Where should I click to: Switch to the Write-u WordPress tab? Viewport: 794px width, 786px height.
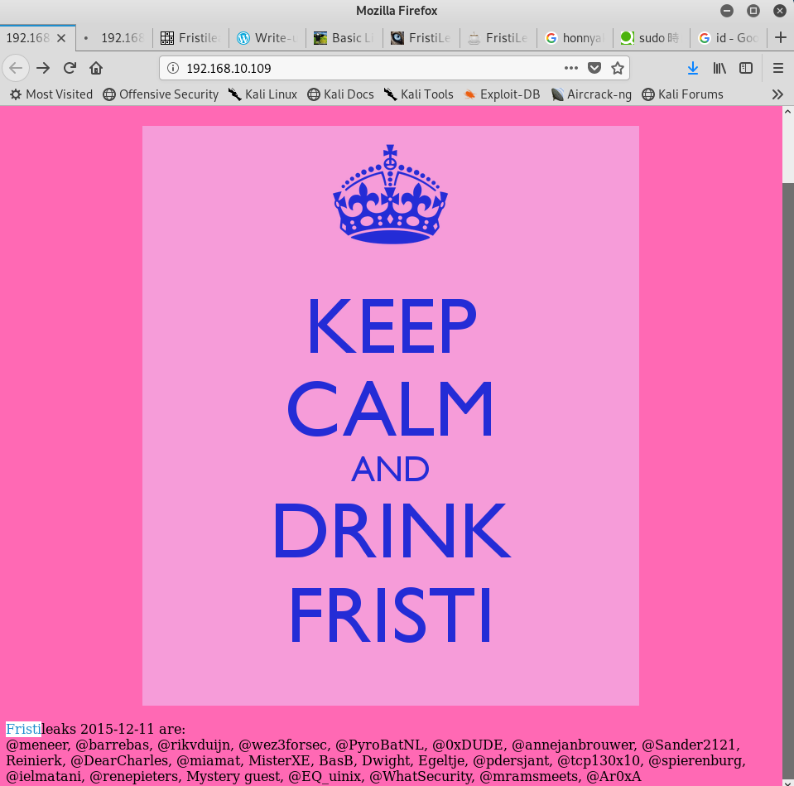click(x=267, y=38)
